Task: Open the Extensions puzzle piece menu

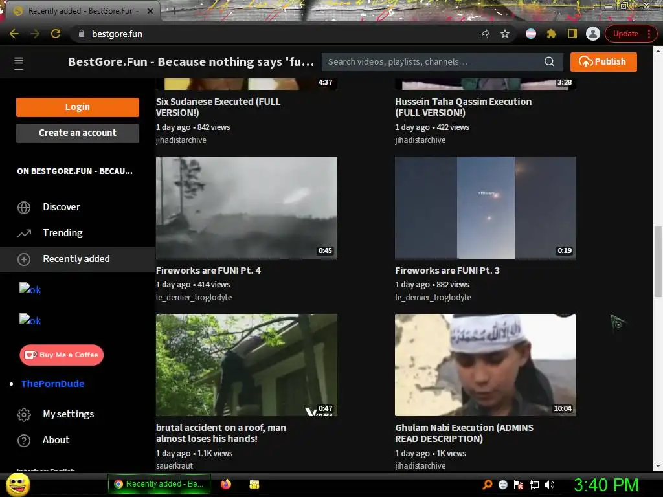Action: 552,34
